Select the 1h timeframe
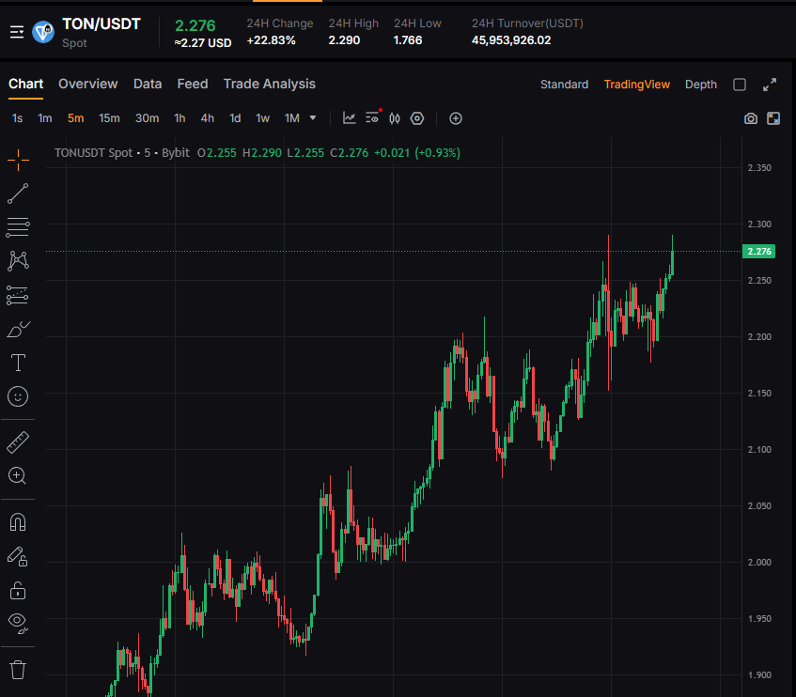This screenshot has width=796, height=697. 179,118
